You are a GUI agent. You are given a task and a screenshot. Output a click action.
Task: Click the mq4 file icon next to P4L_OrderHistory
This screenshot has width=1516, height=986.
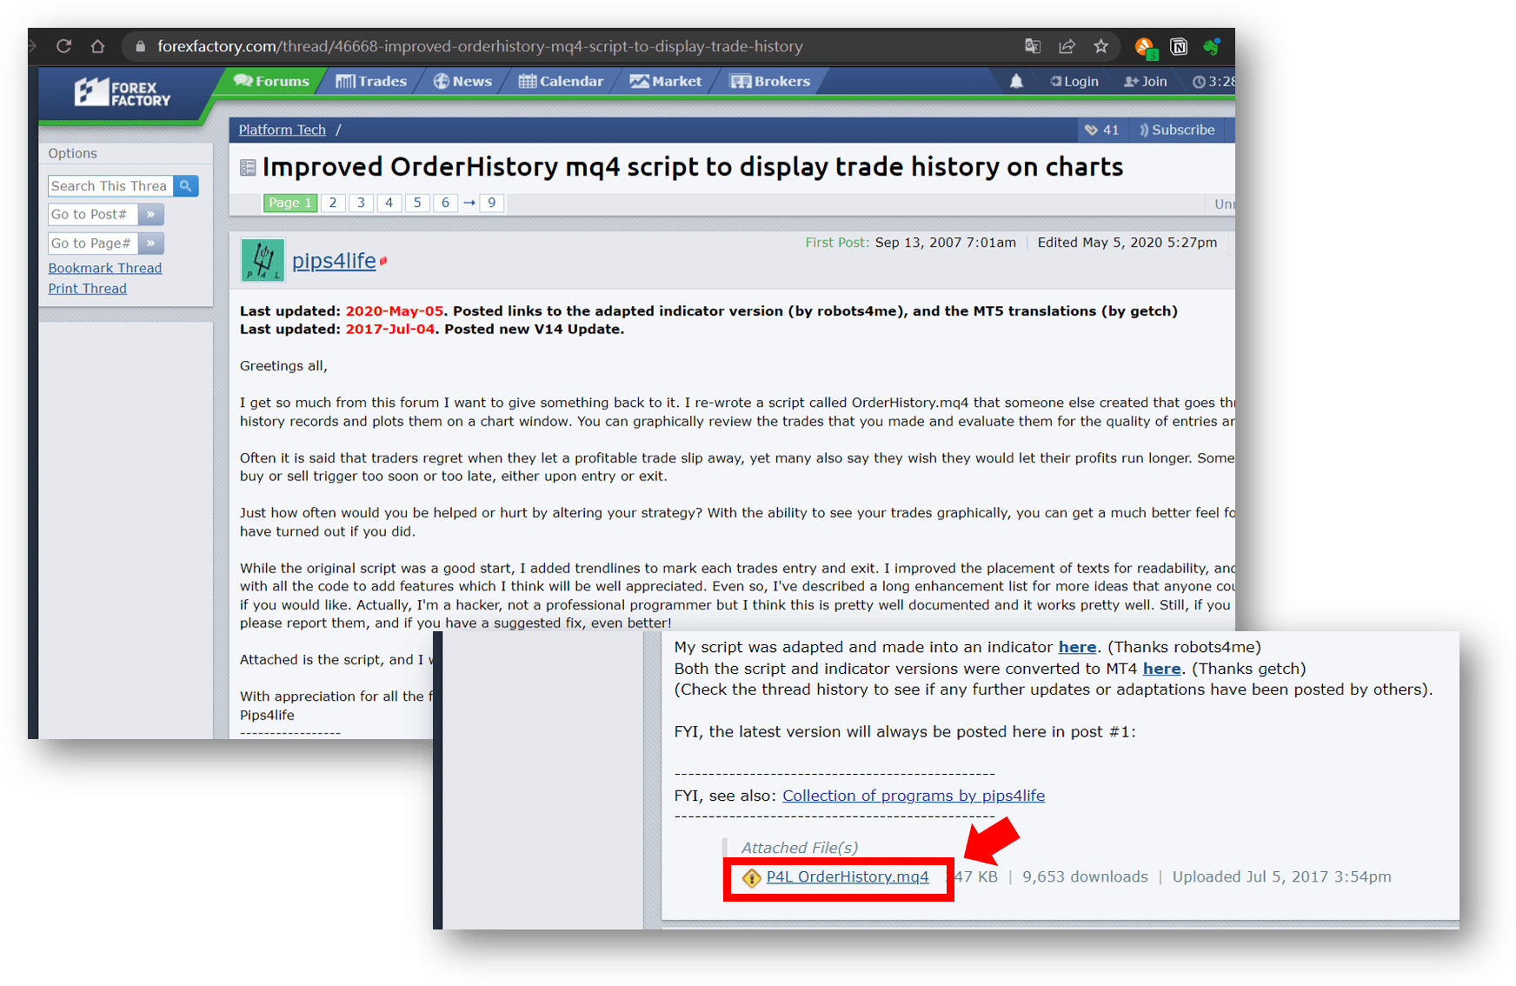[x=752, y=878]
